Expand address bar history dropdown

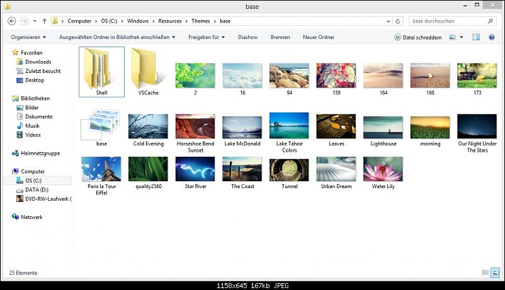[x=388, y=21]
